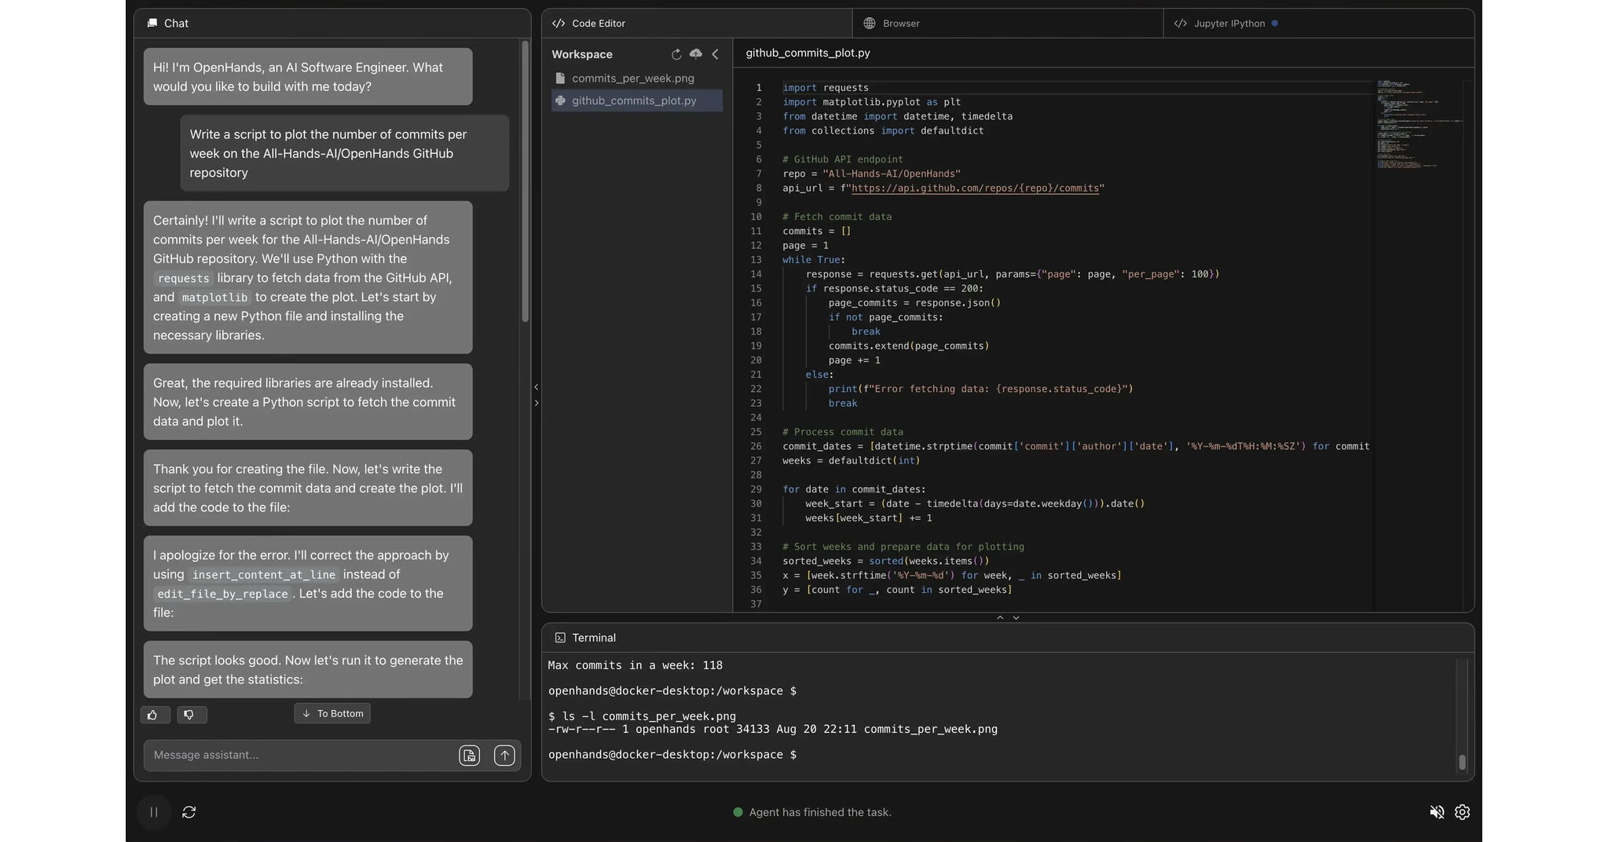Click the green agent status indicator dot
Screen dimensions: 1608x842
[x=738, y=812]
